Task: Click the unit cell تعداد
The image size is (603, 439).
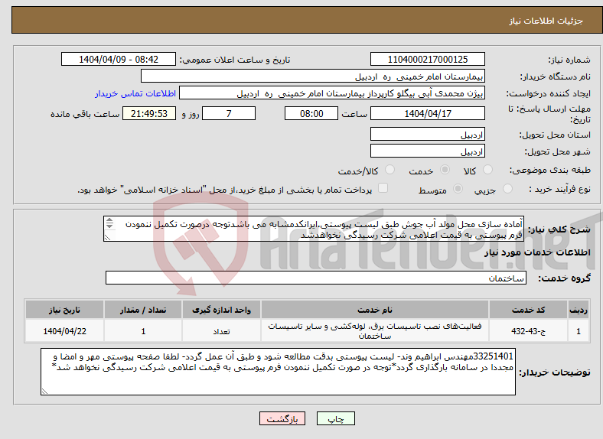Action: [x=221, y=331]
